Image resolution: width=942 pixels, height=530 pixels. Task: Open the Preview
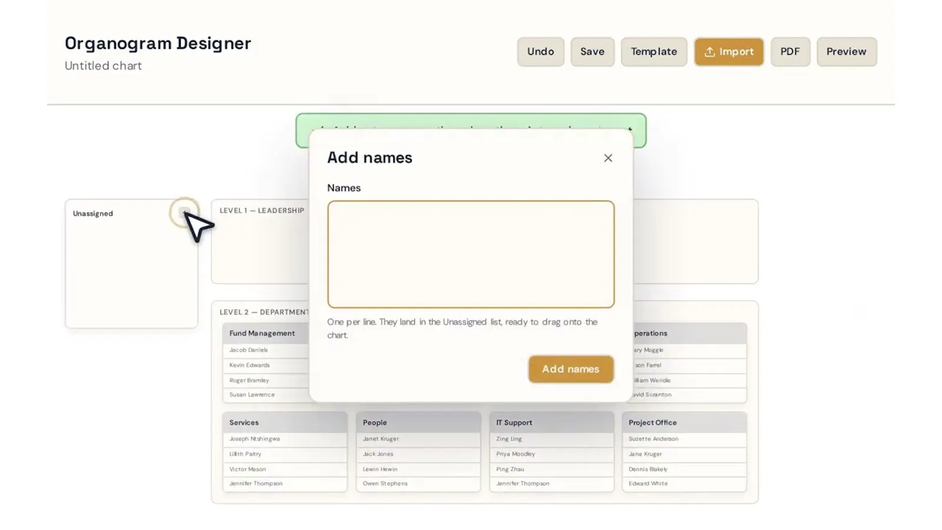pyautogui.click(x=846, y=52)
